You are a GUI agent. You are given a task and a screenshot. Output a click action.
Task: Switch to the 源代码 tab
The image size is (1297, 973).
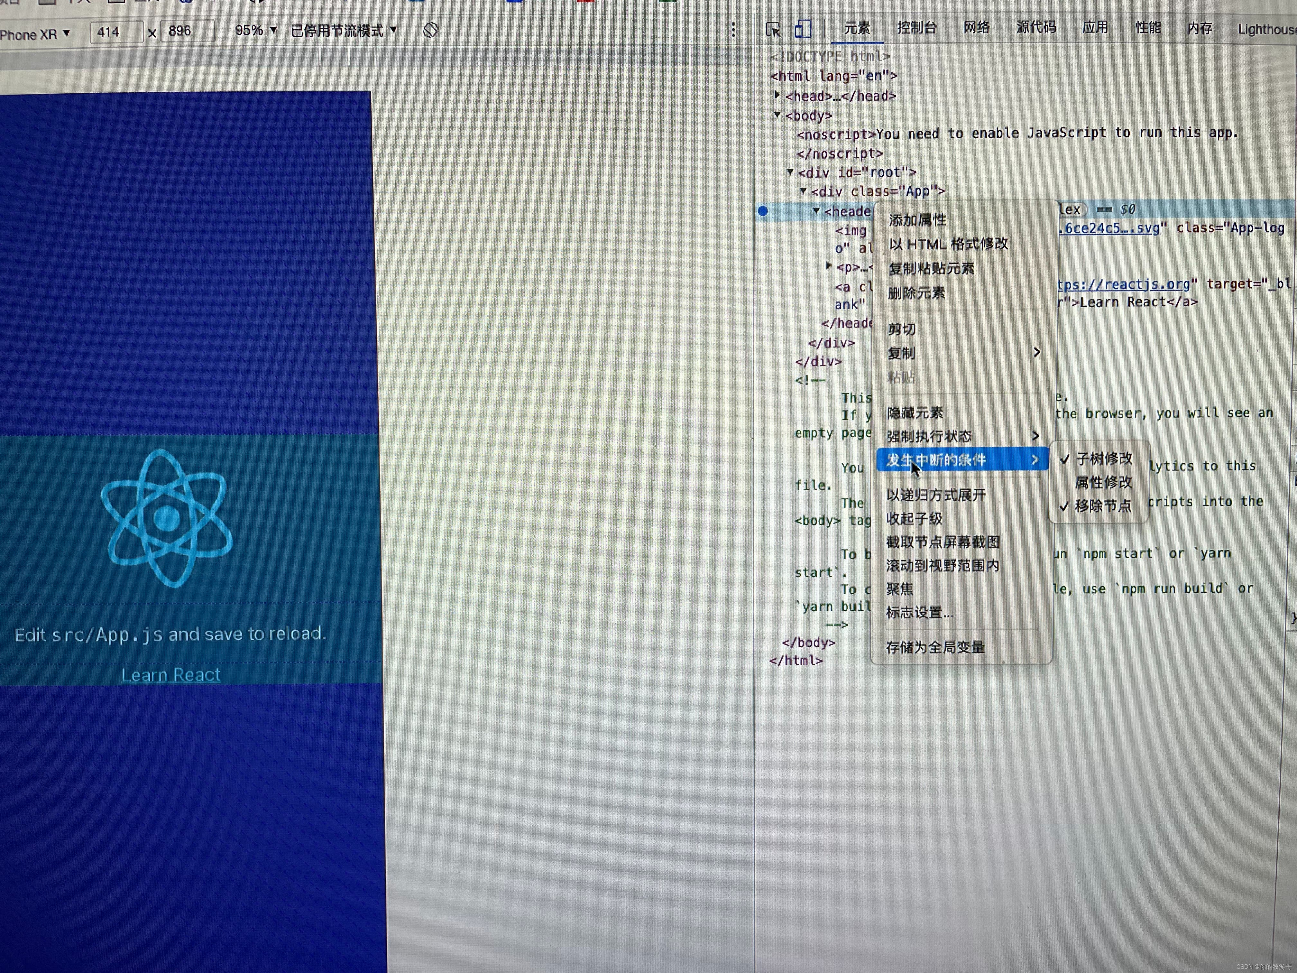pos(1037,27)
